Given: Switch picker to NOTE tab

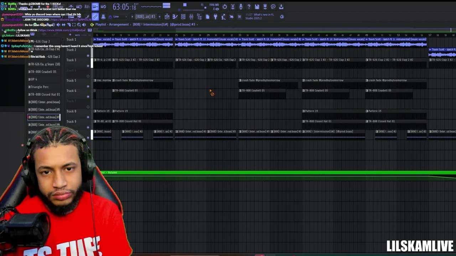Looking at the screenshot, I should tap(77, 35).
